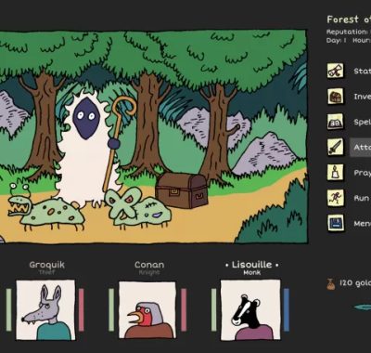Click Groquik's red bar
The image size is (371, 353).
point(81,310)
